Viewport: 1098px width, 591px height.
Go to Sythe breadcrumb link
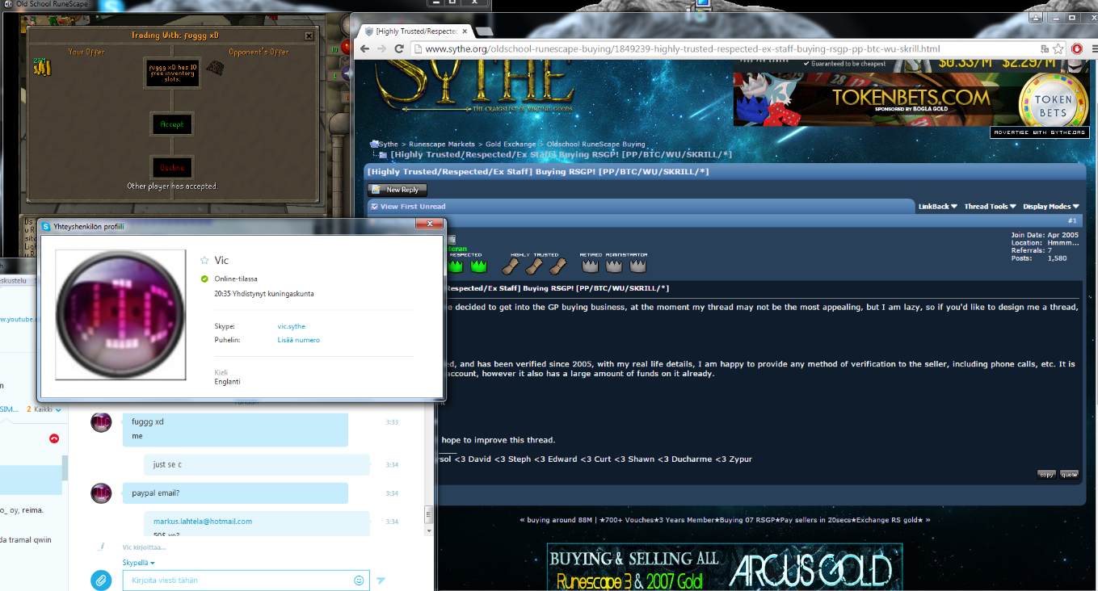[389, 145]
